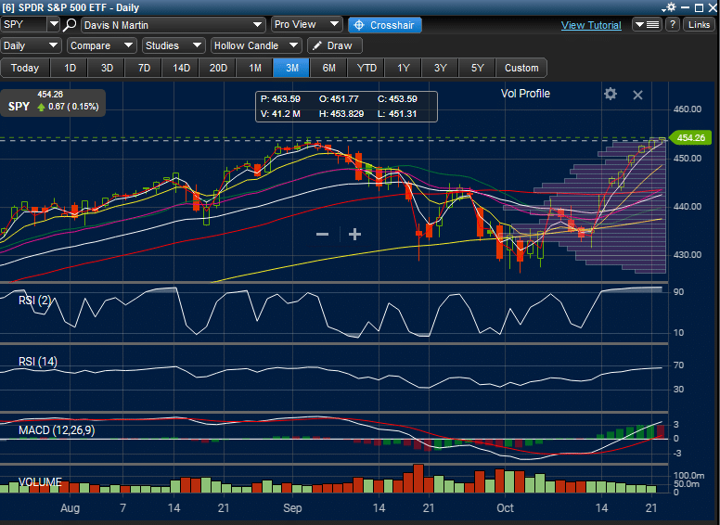Select the 7D time range tab

144,68
